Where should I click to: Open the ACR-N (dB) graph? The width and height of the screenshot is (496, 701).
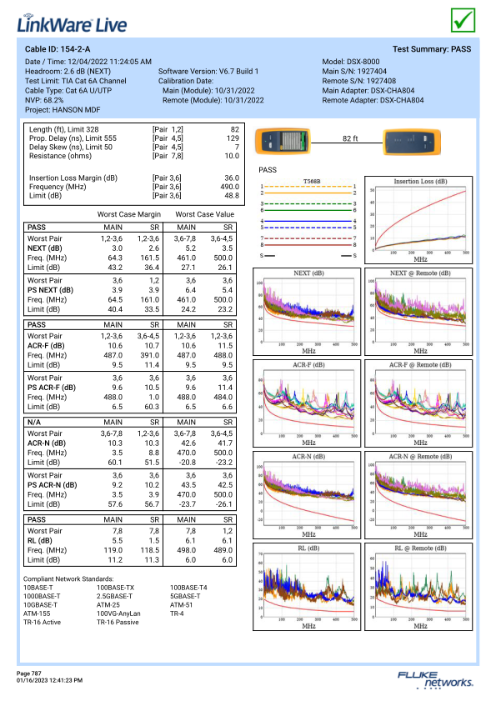click(x=307, y=495)
